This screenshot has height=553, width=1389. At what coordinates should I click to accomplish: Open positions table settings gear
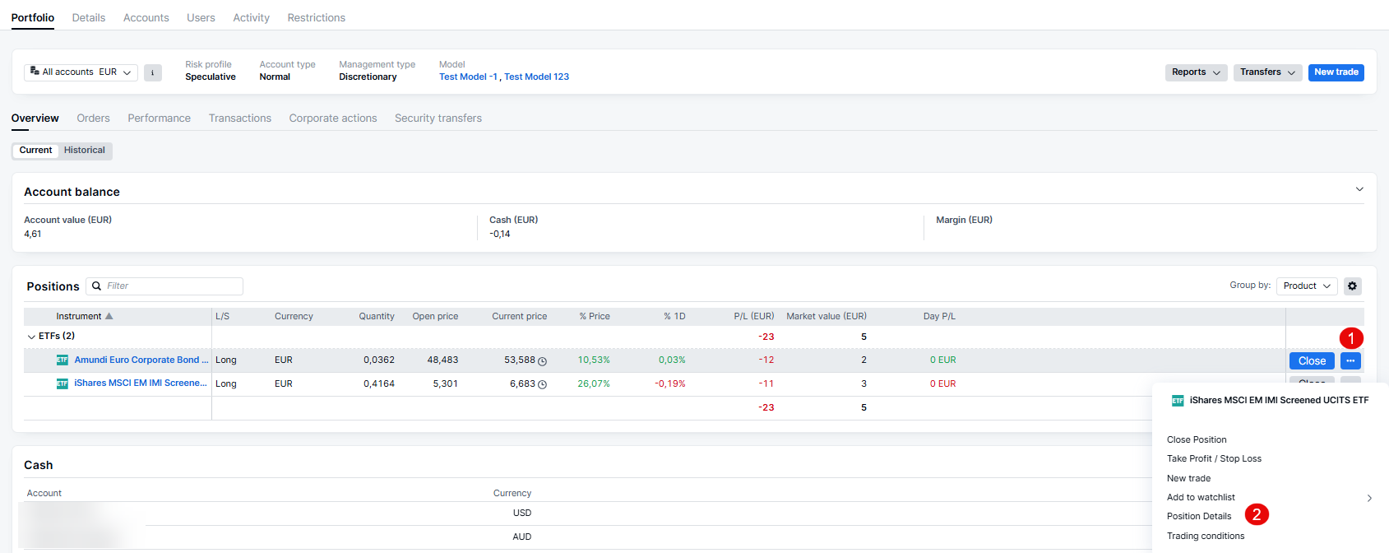tap(1352, 286)
